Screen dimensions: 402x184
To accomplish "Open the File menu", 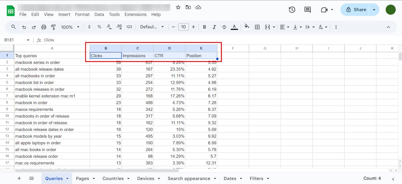I will [x=23, y=15].
